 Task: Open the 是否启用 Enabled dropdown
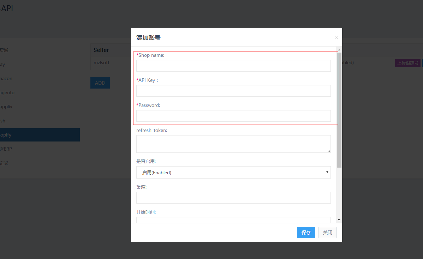pyautogui.click(x=233, y=173)
